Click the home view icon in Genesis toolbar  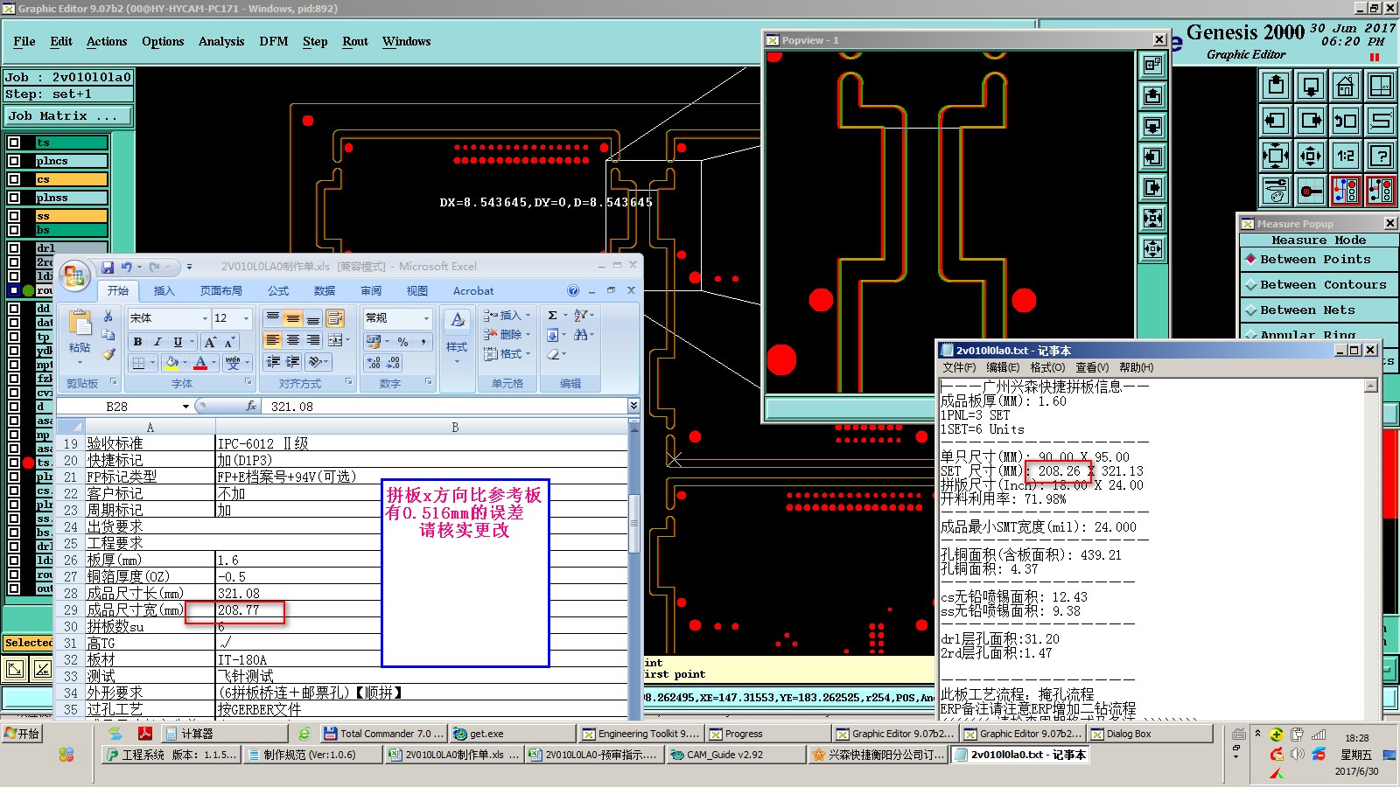[1346, 86]
